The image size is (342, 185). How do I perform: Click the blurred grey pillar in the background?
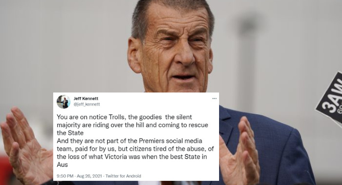point(247,66)
